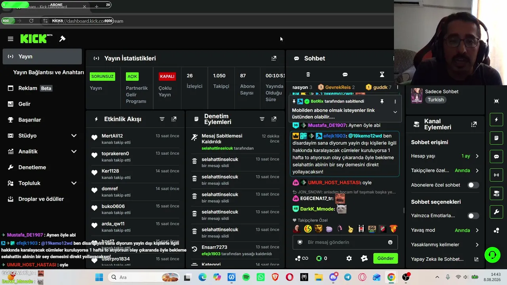Click the Bir mesaj gönderin input

click(x=345, y=242)
